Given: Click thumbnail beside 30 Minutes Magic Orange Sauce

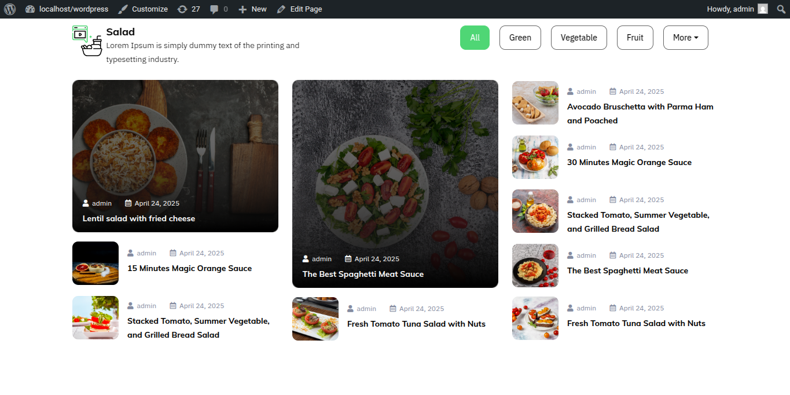Looking at the screenshot, I should coord(535,157).
